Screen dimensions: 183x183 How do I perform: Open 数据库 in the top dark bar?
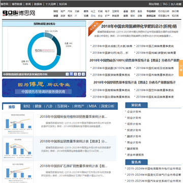pyautogui.click(x=38, y=4)
